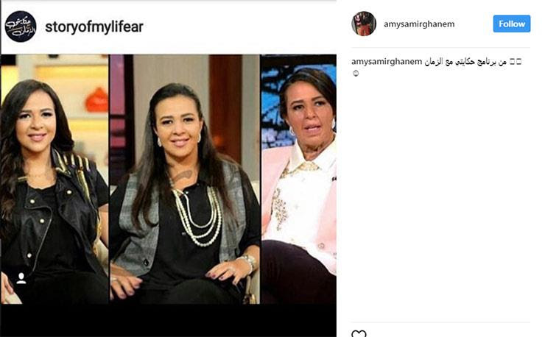This screenshot has height=337, width=545.
Task: Click the square placeholder emojis ending the caption
Action: point(516,62)
